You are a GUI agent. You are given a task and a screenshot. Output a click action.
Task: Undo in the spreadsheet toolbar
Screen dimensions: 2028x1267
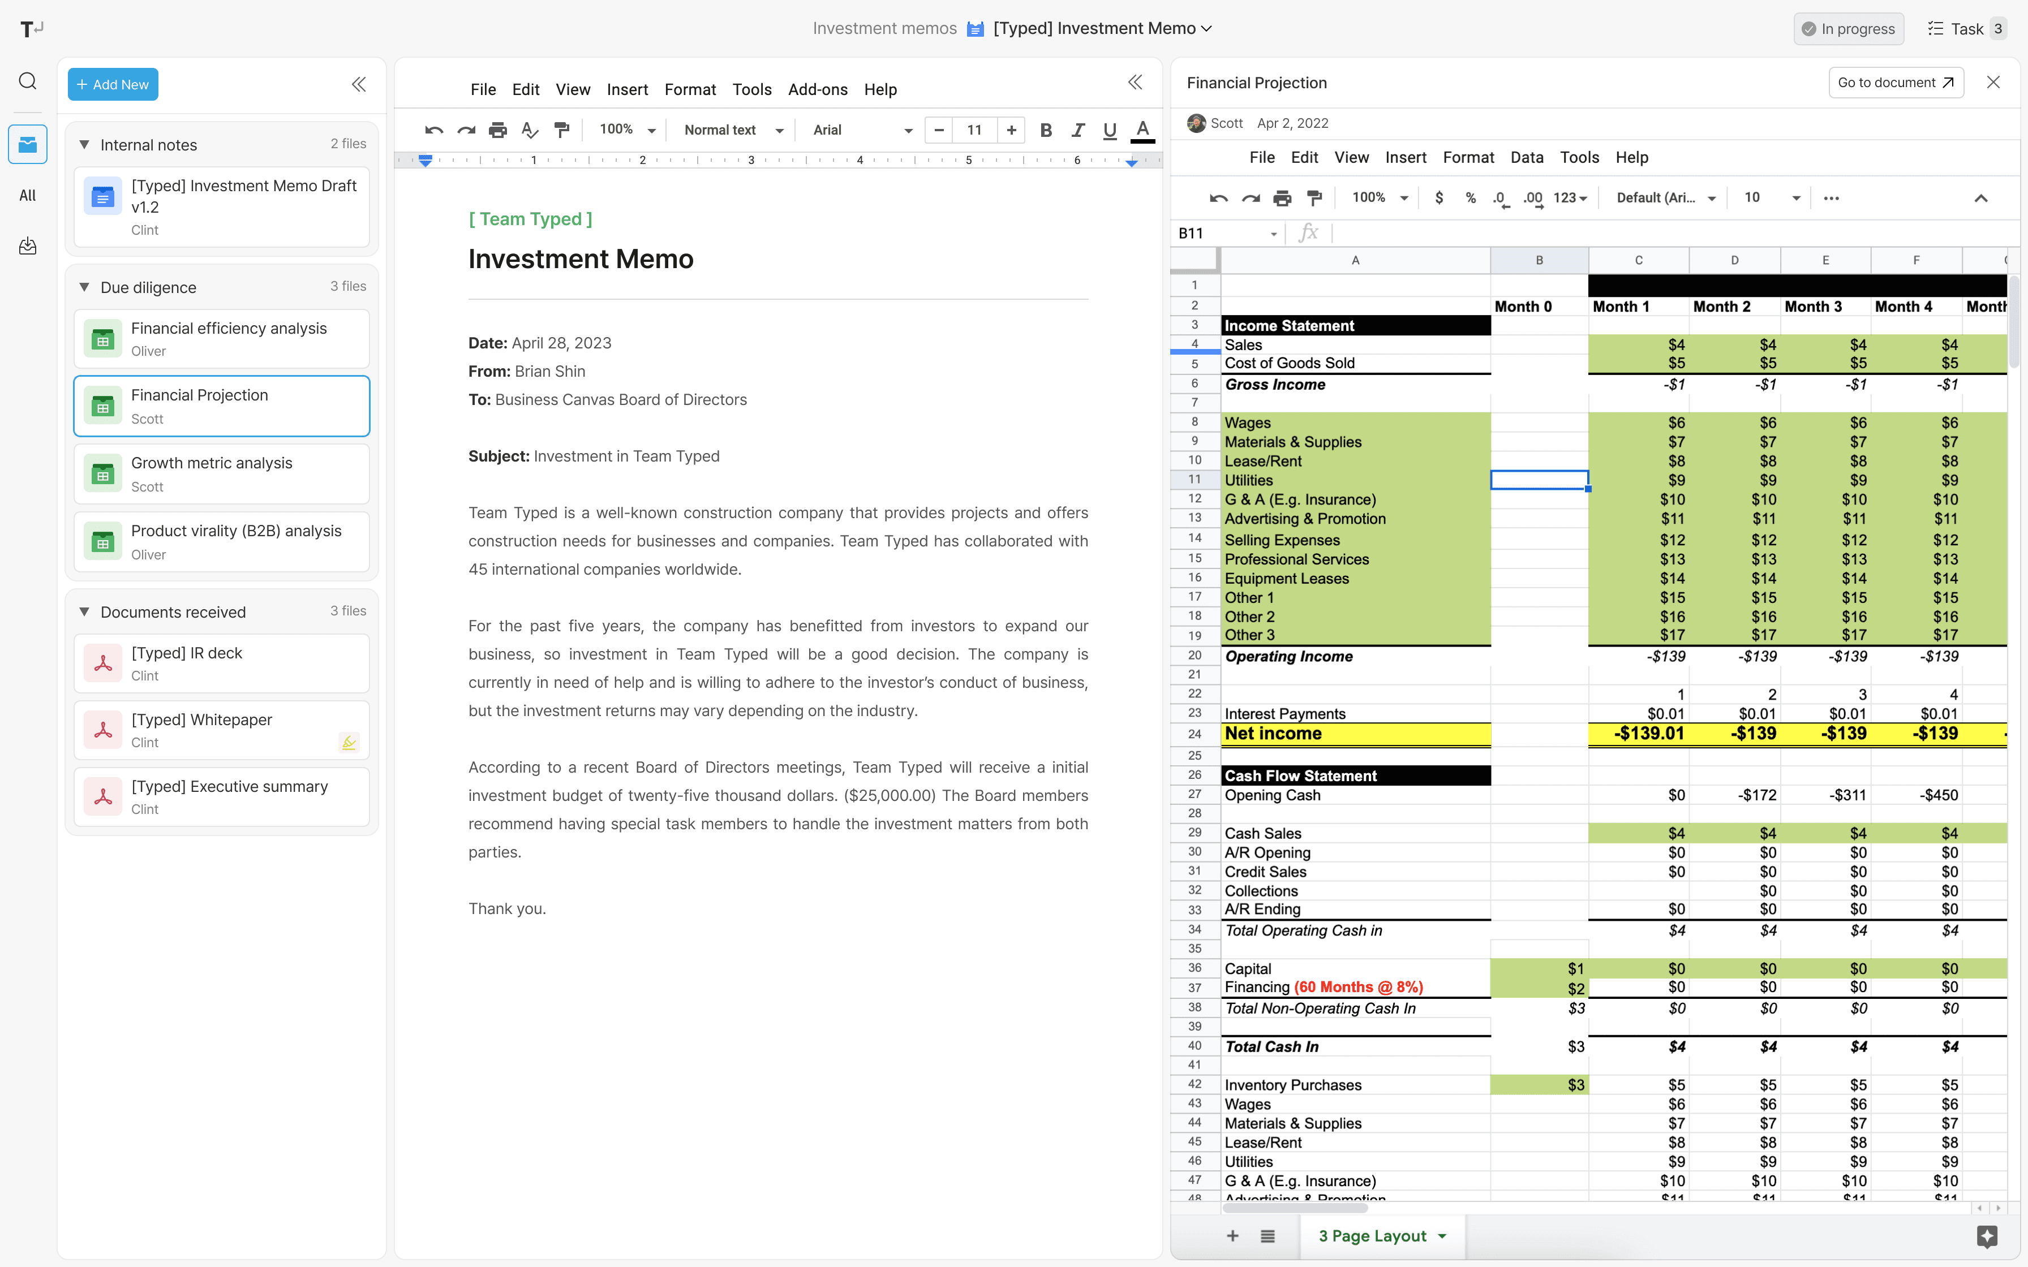point(1218,198)
